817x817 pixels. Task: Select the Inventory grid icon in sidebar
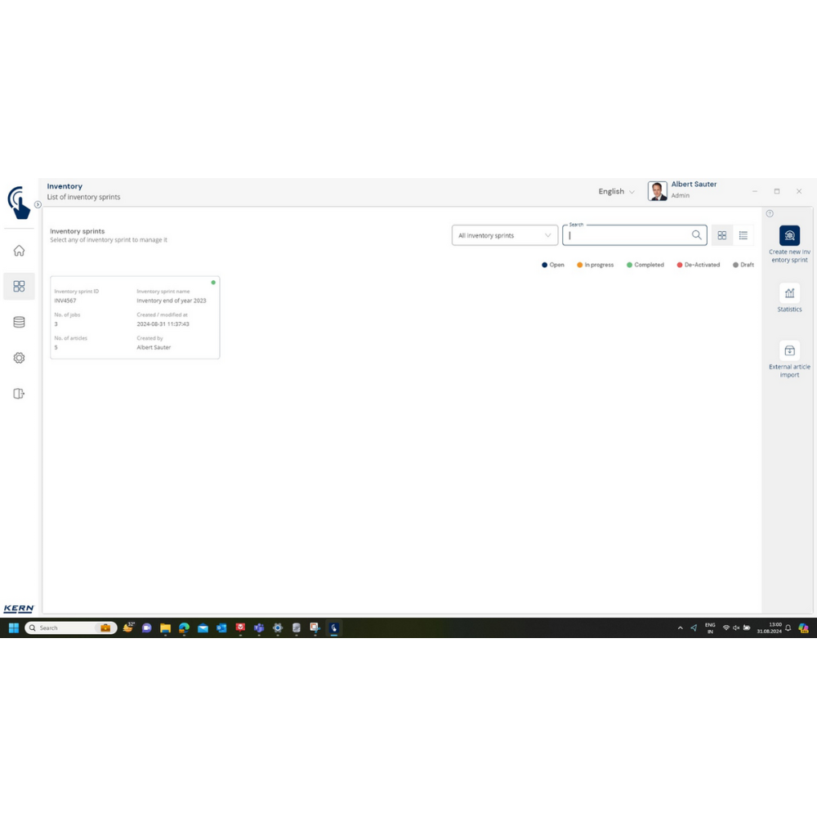click(x=19, y=286)
